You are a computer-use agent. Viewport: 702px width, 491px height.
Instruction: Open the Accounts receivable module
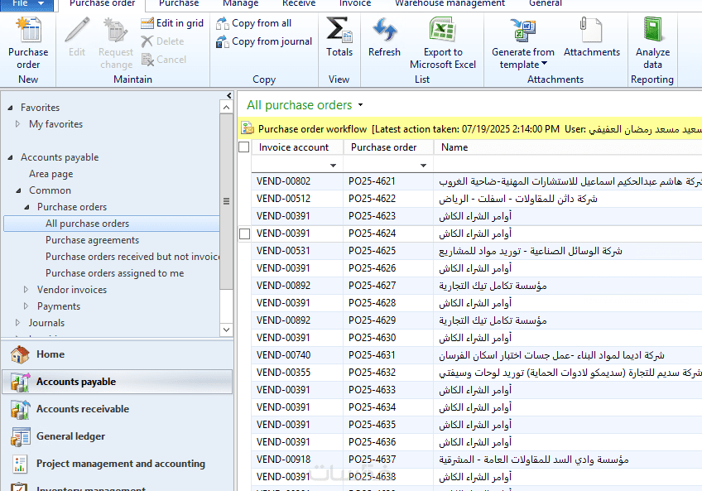pos(118,409)
